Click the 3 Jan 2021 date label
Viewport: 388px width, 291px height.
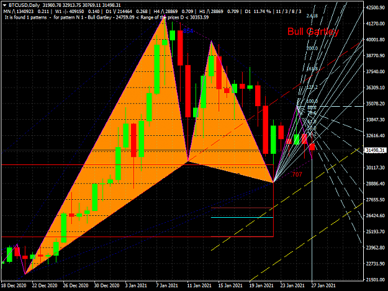[136, 285]
